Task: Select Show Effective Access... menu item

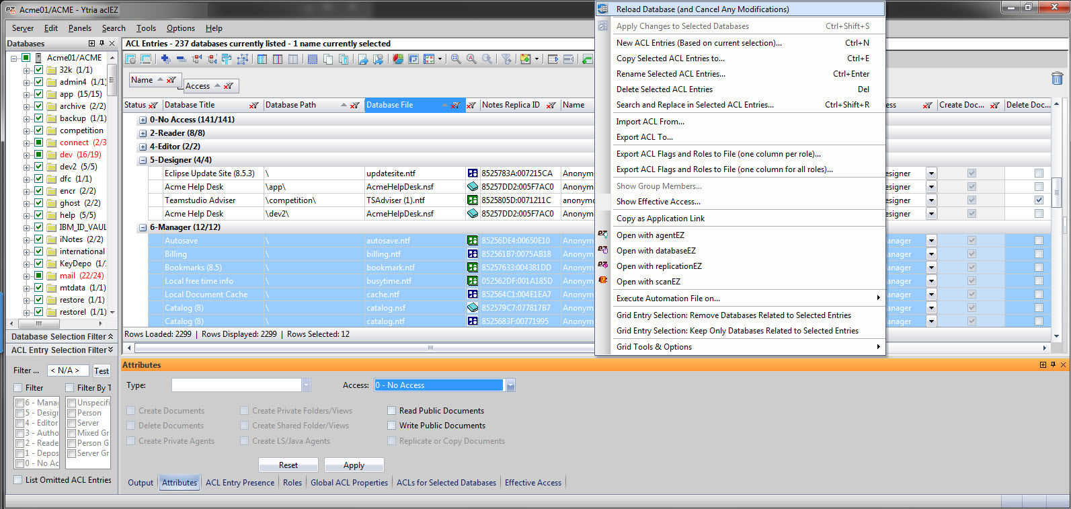Action: coord(740,202)
